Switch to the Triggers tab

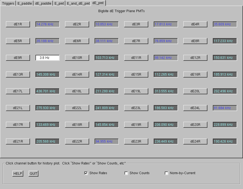[8, 3]
